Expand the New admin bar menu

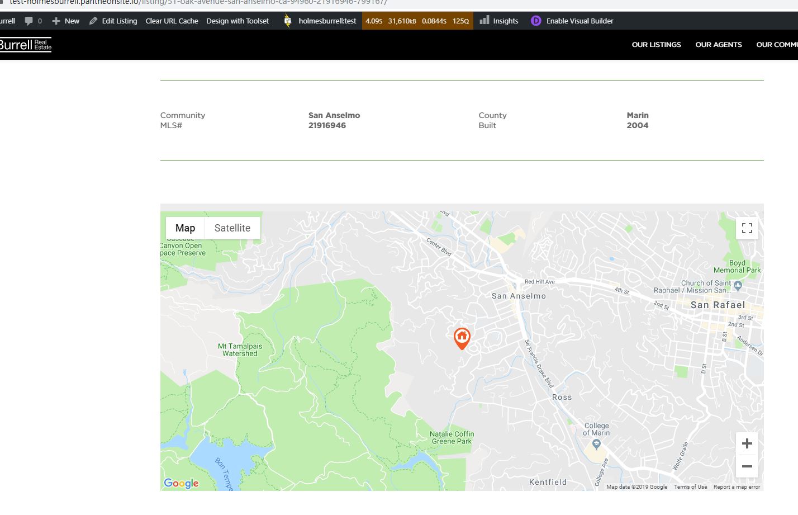click(66, 21)
